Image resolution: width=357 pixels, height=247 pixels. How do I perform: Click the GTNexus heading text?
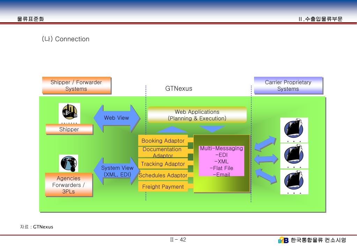tap(179, 88)
